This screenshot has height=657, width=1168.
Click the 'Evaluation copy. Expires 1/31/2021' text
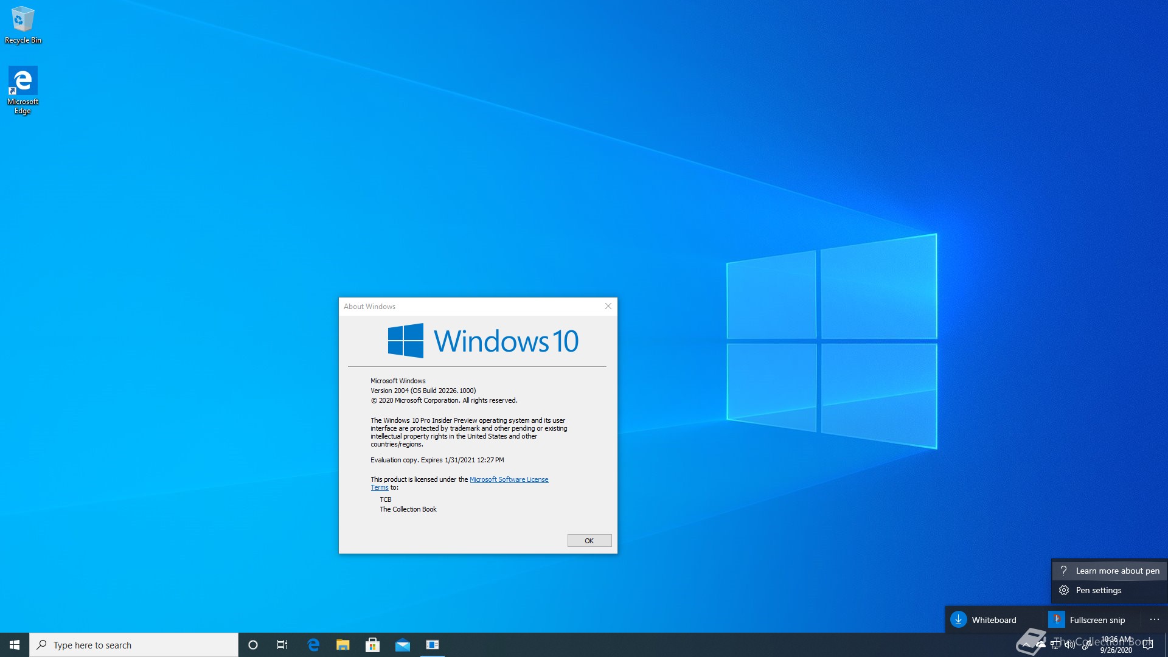click(x=437, y=460)
